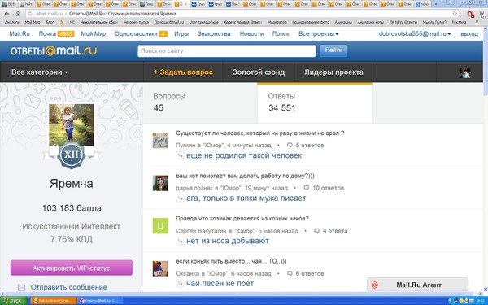Click green U avatar of Сергей Вакутагин
The width and height of the screenshot is (488, 305).
160,226
